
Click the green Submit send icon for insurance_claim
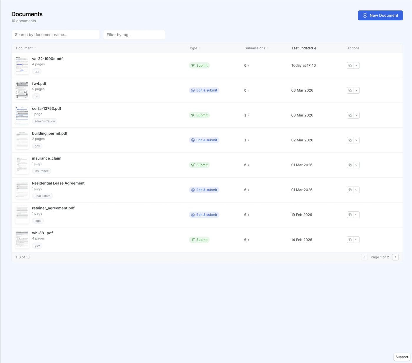tap(193, 165)
